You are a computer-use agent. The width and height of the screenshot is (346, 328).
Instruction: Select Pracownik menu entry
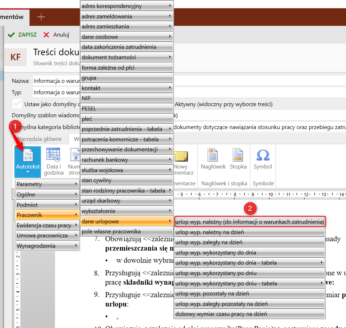tap(47, 215)
